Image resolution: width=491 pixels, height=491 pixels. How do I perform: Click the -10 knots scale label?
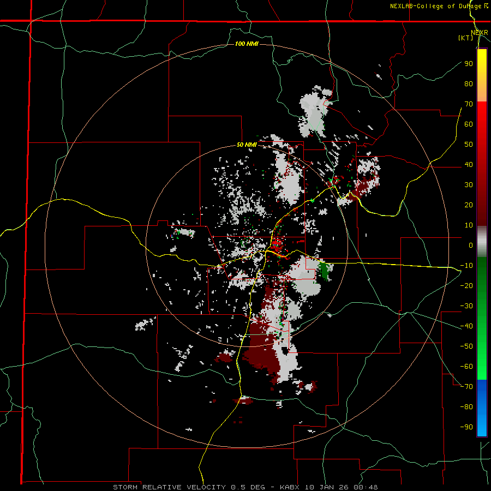click(x=466, y=266)
